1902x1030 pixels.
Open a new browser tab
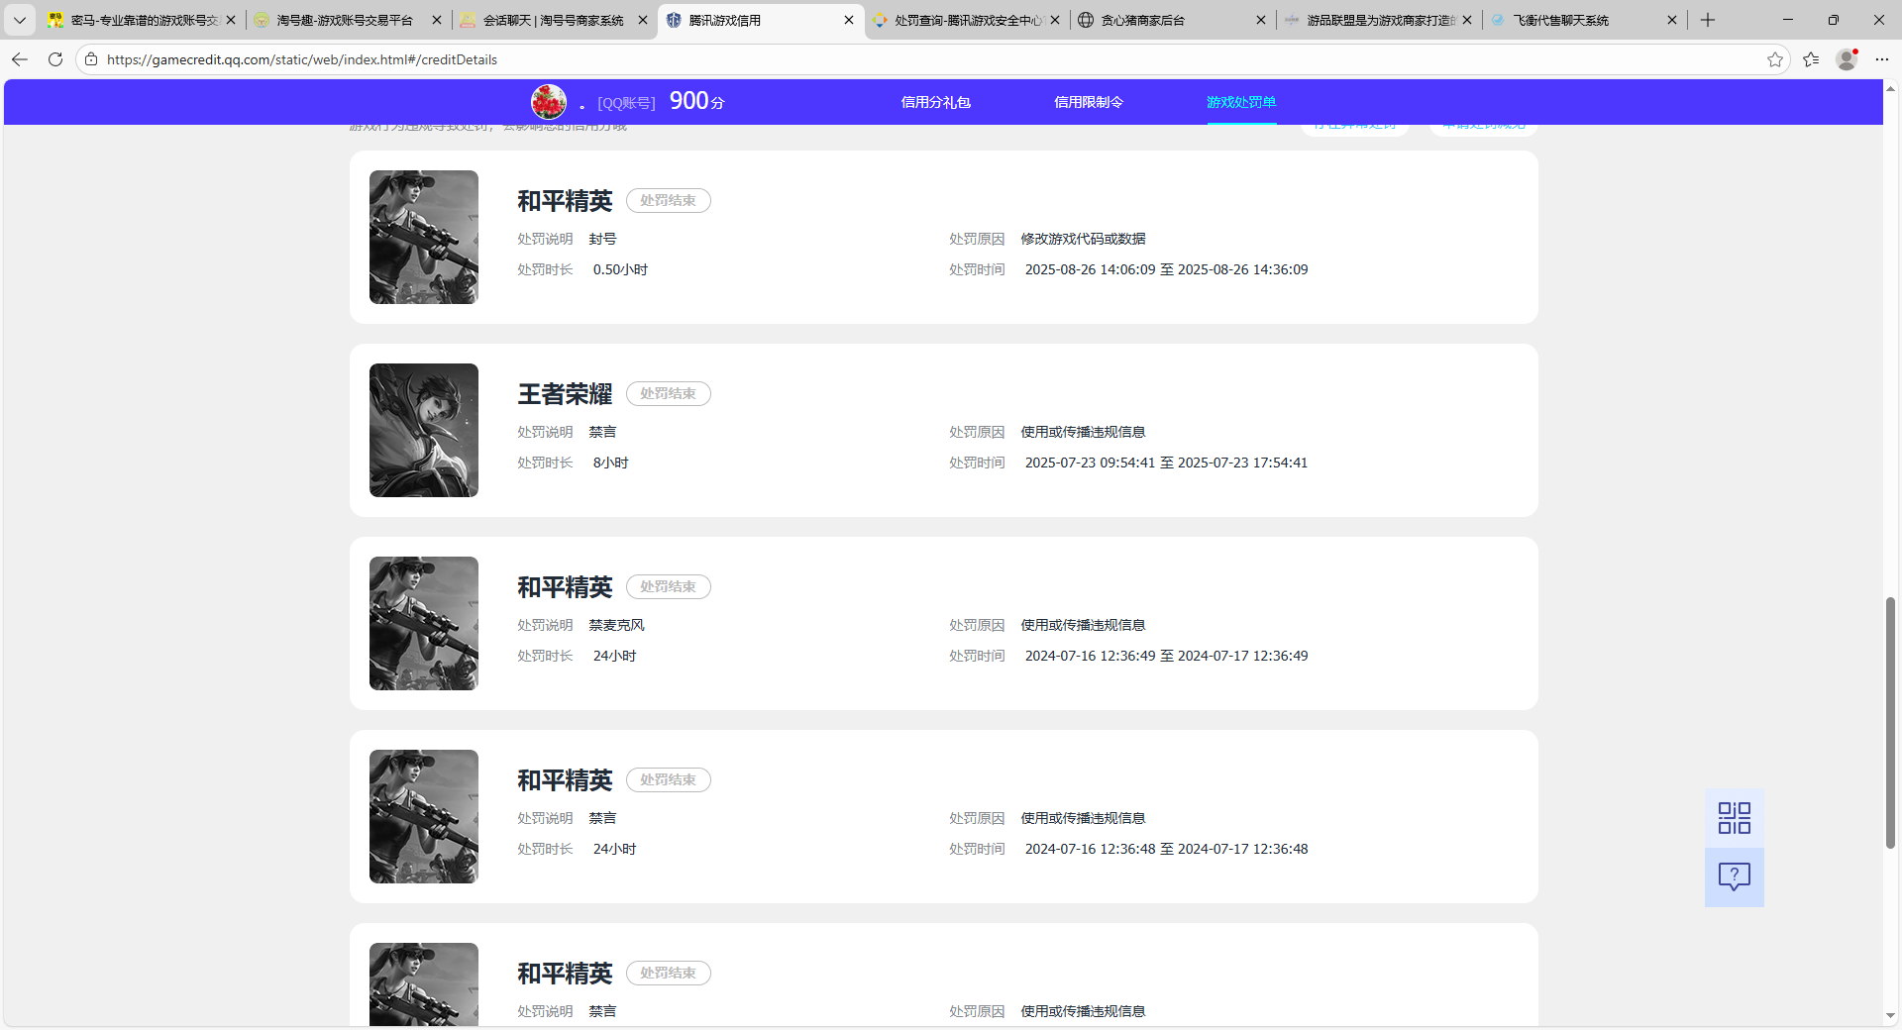[1708, 20]
